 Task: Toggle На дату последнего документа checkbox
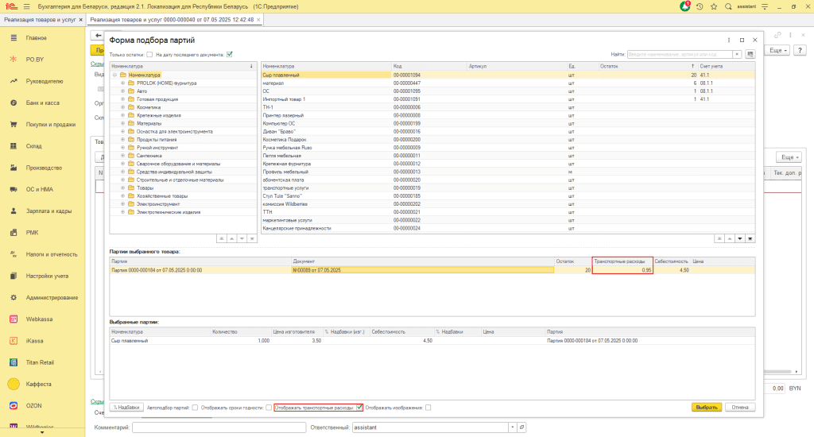coord(230,55)
